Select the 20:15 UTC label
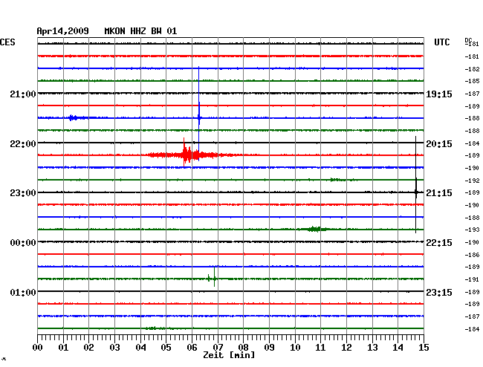Viewport: 483px width, 367px height. [x=439, y=144]
